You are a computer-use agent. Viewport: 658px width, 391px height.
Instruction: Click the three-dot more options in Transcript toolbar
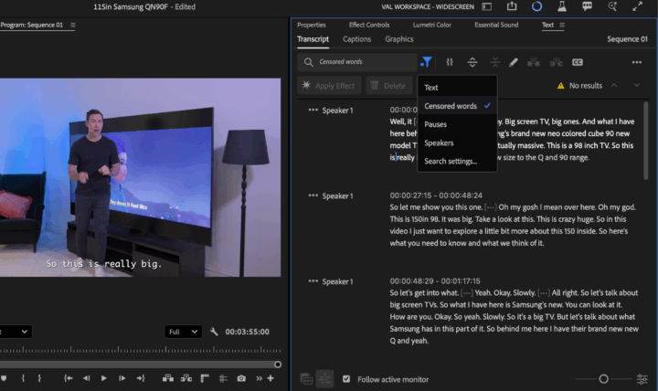(636, 62)
